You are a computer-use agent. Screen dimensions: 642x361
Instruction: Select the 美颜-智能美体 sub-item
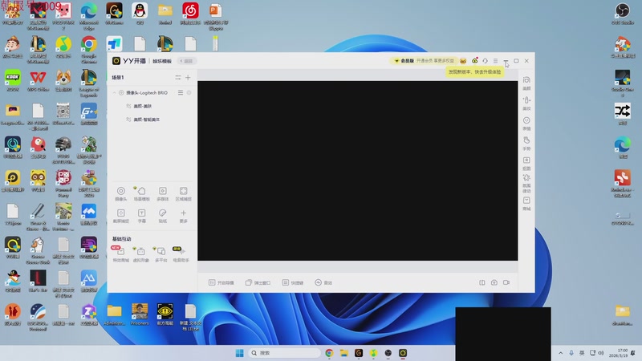click(147, 120)
